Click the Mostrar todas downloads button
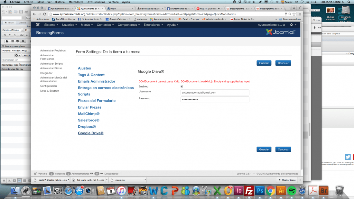This screenshot has height=199, width=354. 287,180
